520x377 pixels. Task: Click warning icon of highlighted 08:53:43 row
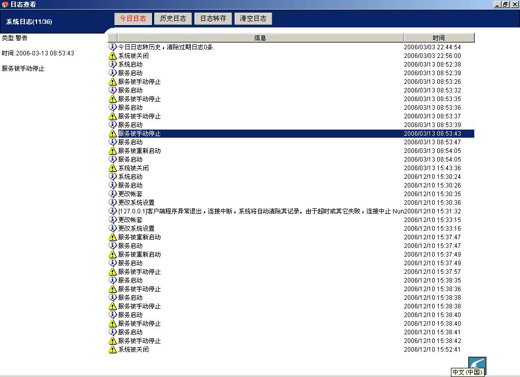(113, 134)
